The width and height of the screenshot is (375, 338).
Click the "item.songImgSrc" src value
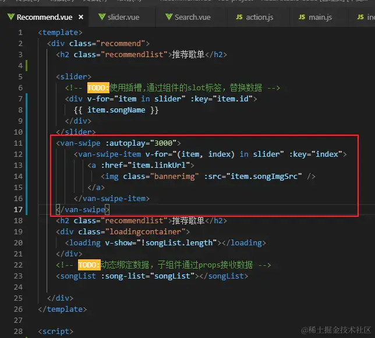point(264,177)
